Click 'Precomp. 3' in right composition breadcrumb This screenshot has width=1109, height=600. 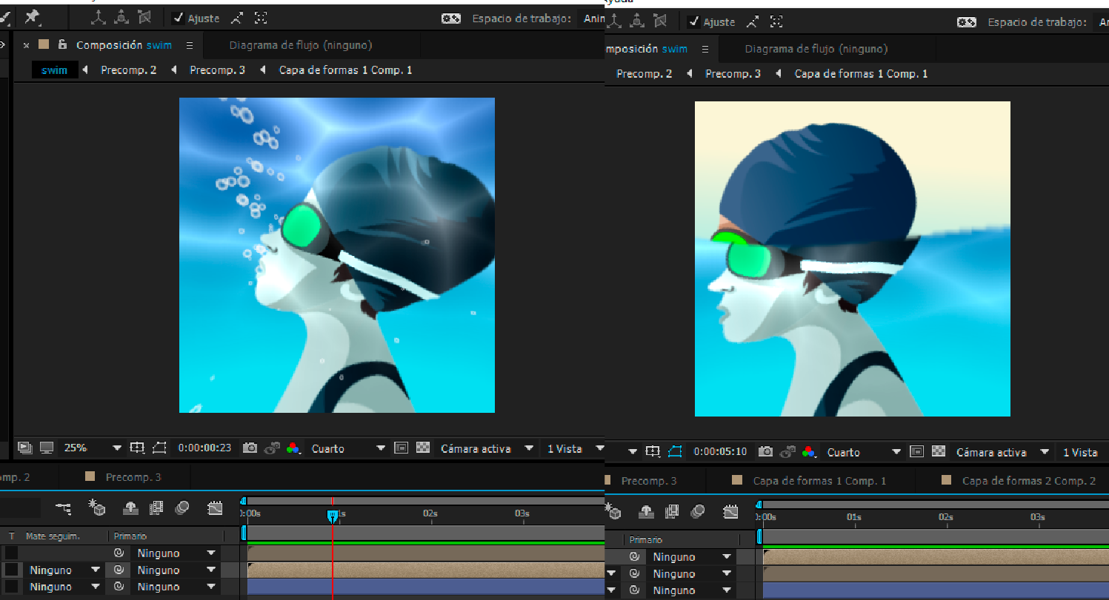(x=733, y=74)
